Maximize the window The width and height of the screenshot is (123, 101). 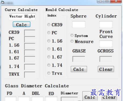[107, 1]
